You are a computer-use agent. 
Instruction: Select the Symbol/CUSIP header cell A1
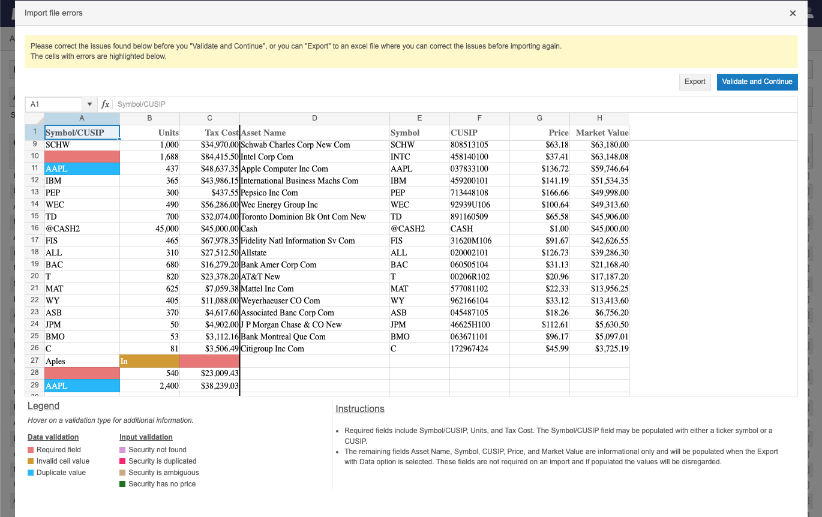(x=82, y=133)
